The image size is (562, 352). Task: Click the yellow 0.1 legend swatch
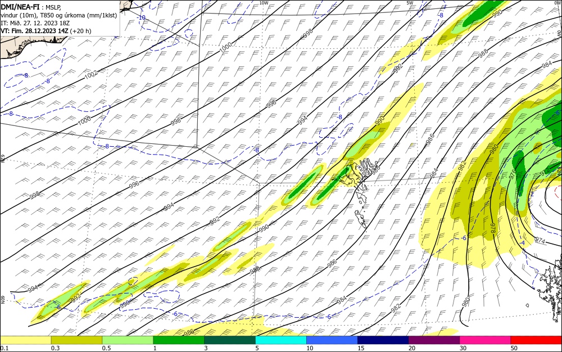pos(25,340)
